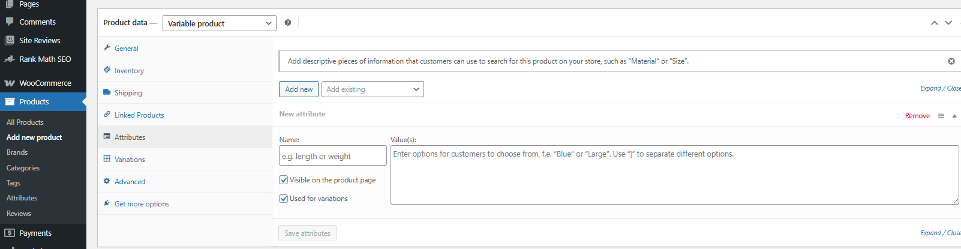Viewport: 961px width, 249px height.
Task: Click the Site Reviews sidebar icon
Action: [x=10, y=41]
